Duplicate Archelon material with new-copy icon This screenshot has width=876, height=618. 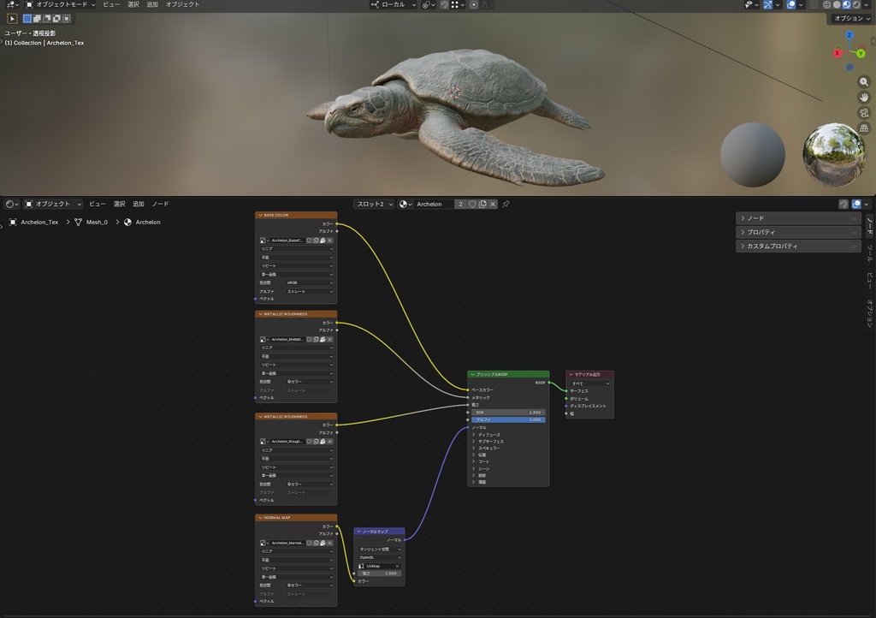click(482, 204)
